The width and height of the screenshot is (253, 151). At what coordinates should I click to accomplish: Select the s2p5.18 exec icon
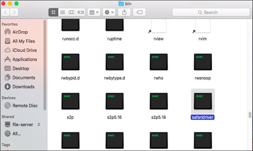pos(159,101)
